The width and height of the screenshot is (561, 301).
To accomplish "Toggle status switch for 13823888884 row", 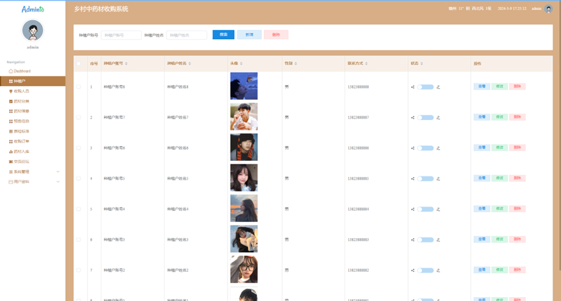I will pyautogui.click(x=425, y=210).
